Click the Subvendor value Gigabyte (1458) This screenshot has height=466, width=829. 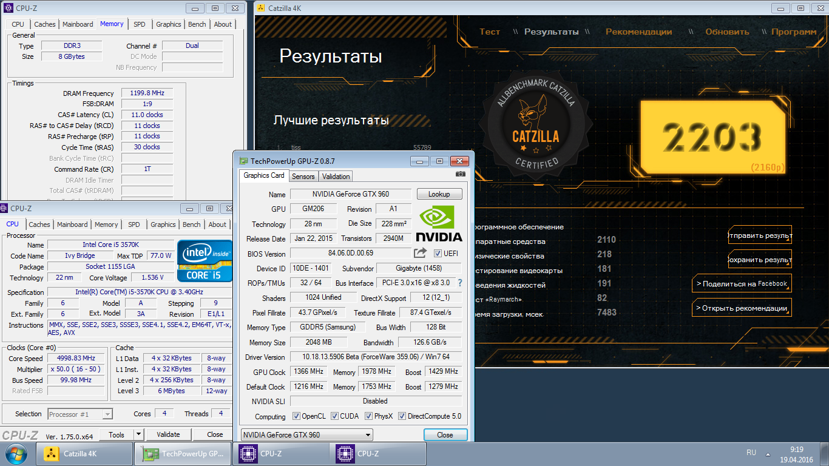click(419, 268)
